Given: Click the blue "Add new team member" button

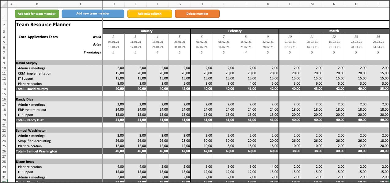Looking at the screenshot, I should click(93, 13).
